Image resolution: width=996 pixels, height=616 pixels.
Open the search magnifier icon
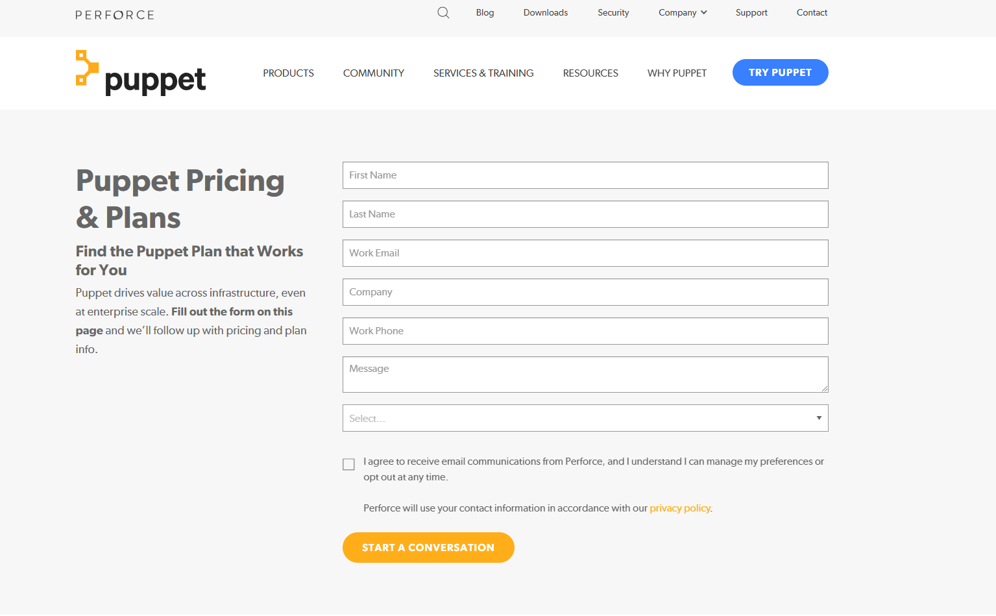443,12
